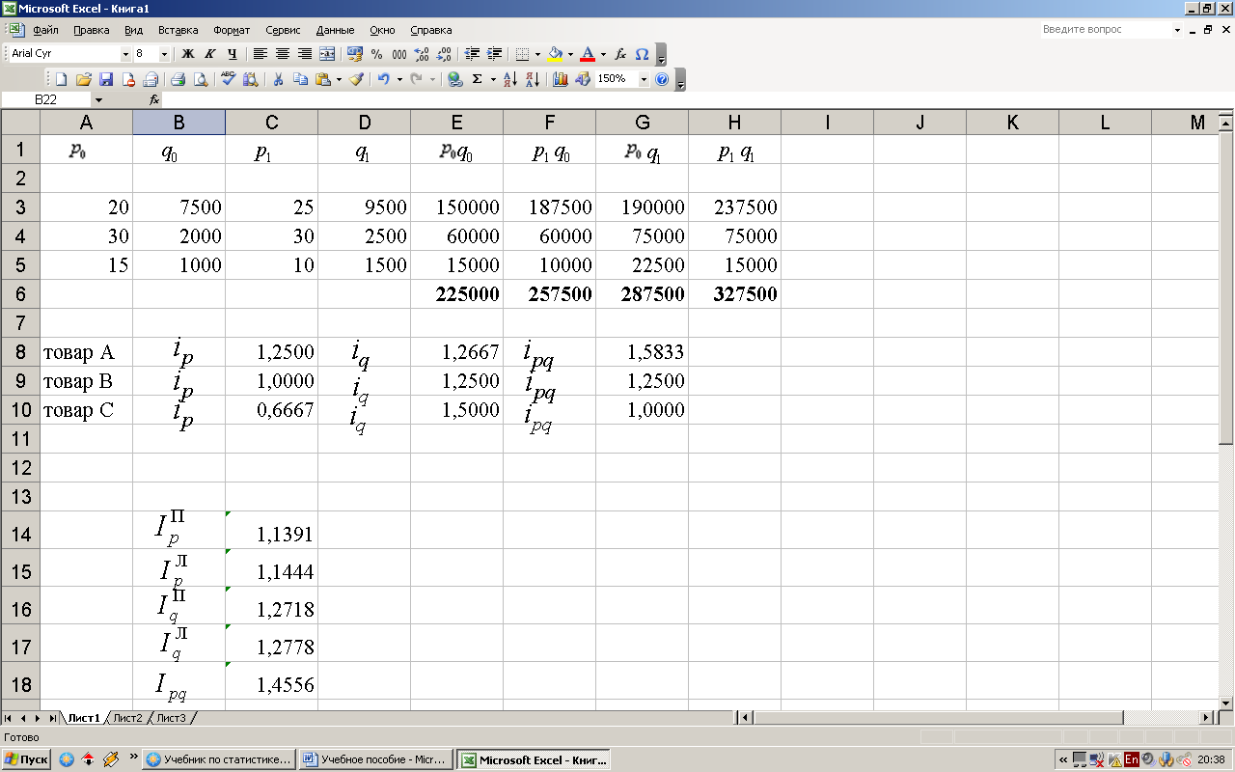The height and width of the screenshot is (772, 1235).
Task: Expand the Name Box dropdown arrow
Action: click(98, 99)
